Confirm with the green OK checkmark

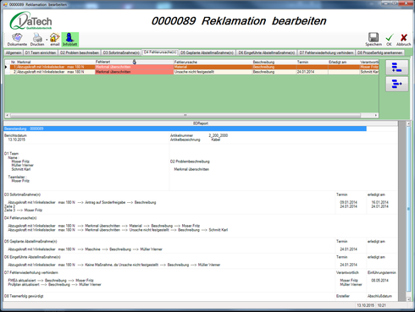coord(390,40)
